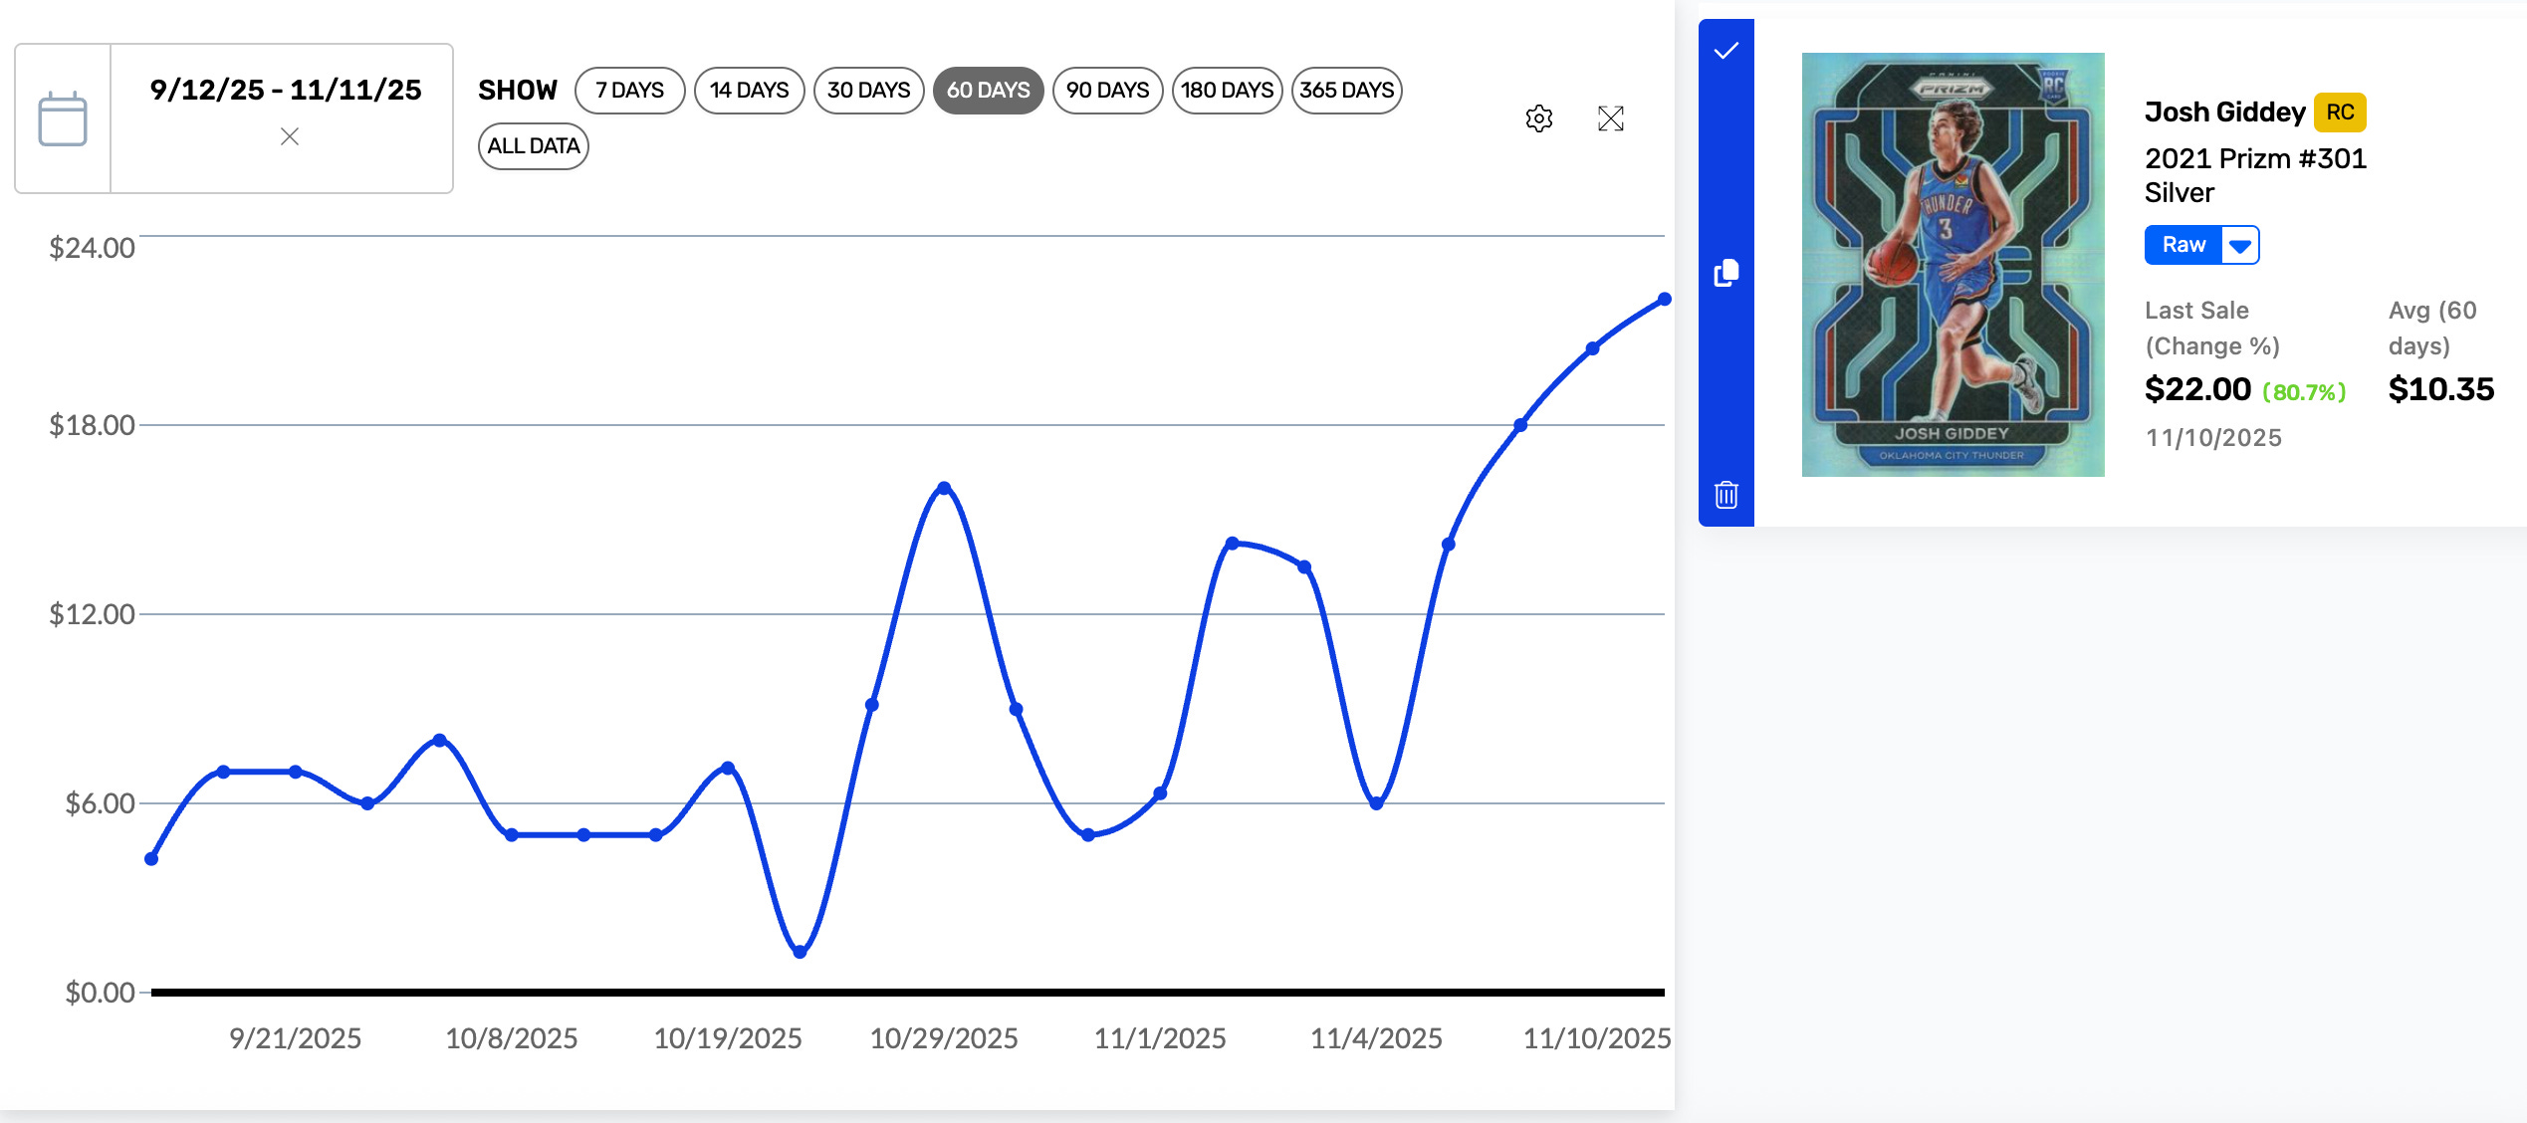Open the calendar date picker icon
The height and width of the screenshot is (1123, 2527).
point(62,118)
